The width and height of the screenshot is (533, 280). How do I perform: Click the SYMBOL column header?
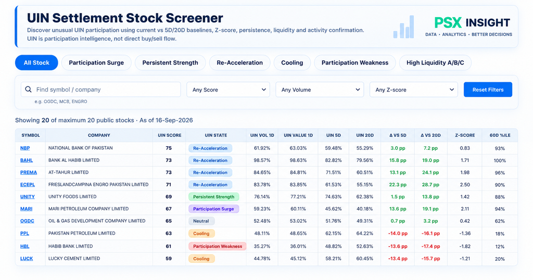pos(31,135)
